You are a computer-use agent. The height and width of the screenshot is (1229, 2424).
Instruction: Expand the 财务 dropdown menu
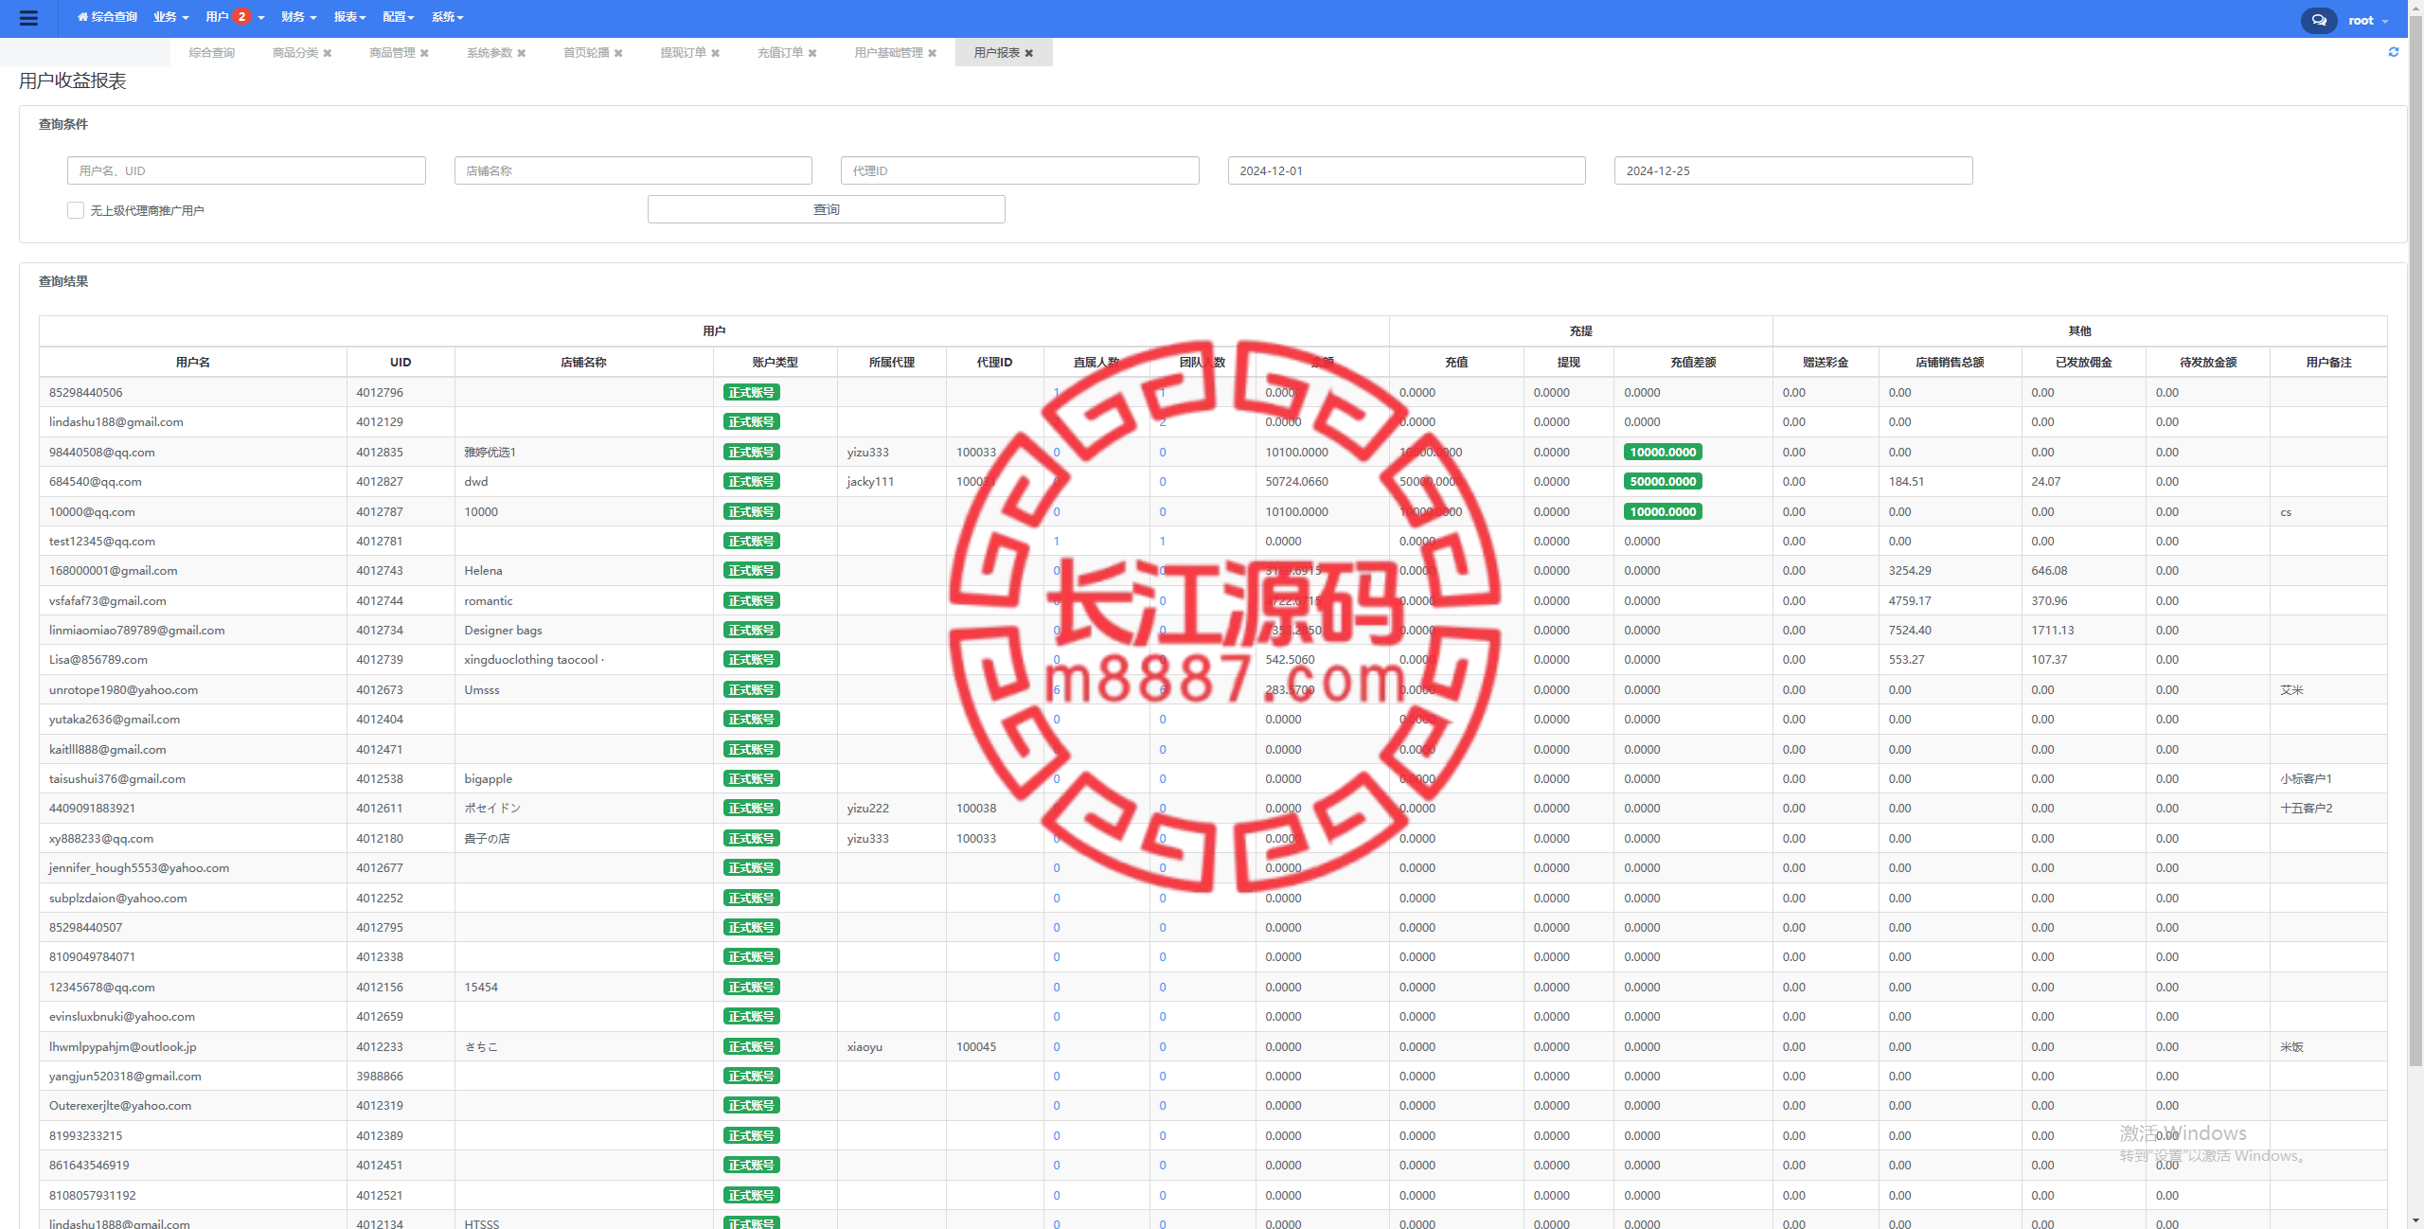point(298,17)
